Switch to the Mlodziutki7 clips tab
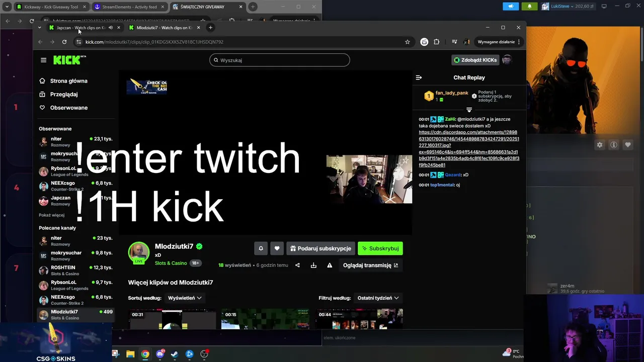The height and width of the screenshot is (362, 644). pos(164,28)
